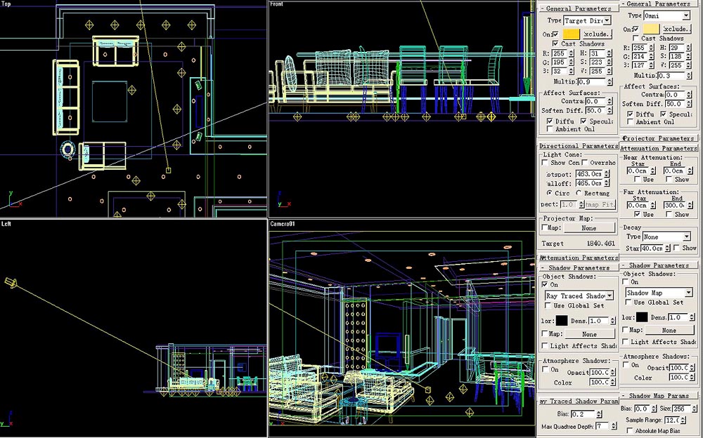Click shadow map Size field showing 256
The width and height of the screenshot is (703, 438).
(682, 409)
